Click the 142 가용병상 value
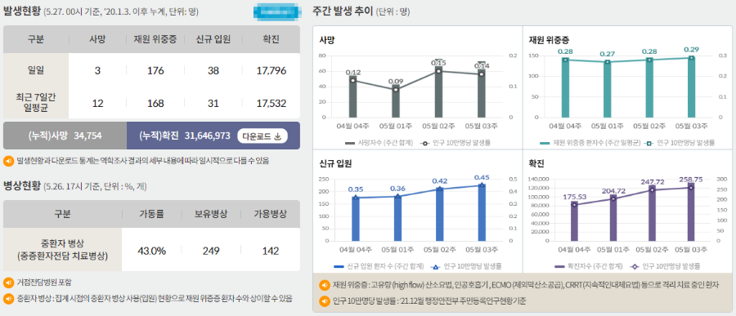 [271, 251]
